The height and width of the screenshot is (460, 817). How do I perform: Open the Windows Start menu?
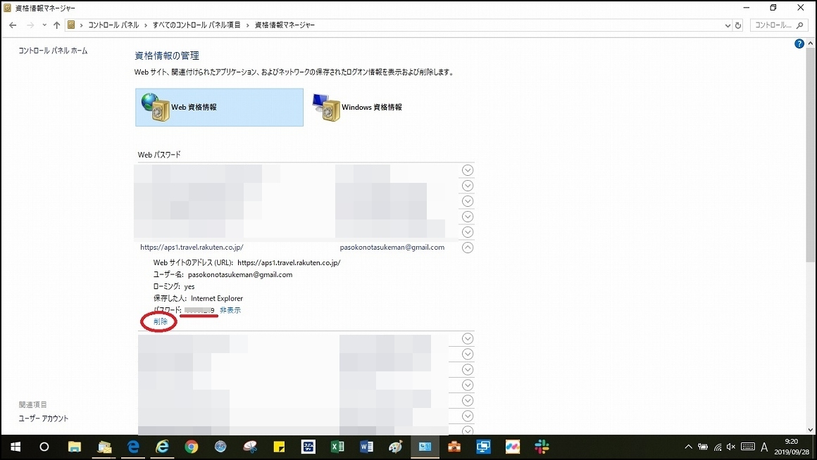coord(15,447)
